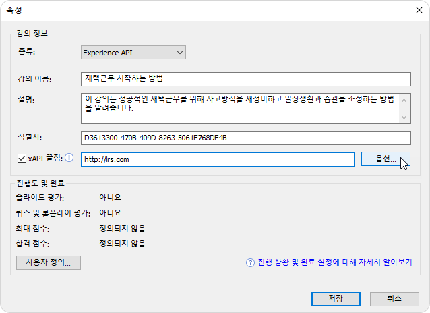The width and height of the screenshot is (430, 313).
Task: Click the 슬라이드 평가 value 아니요
Action: [x=110, y=198]
